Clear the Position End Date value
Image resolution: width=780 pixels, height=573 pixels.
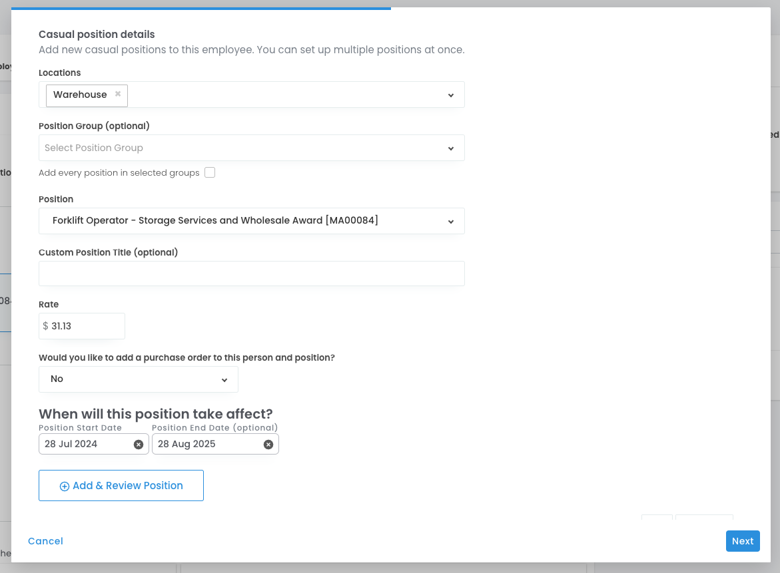pyautogui.click(x=268, y=445)
